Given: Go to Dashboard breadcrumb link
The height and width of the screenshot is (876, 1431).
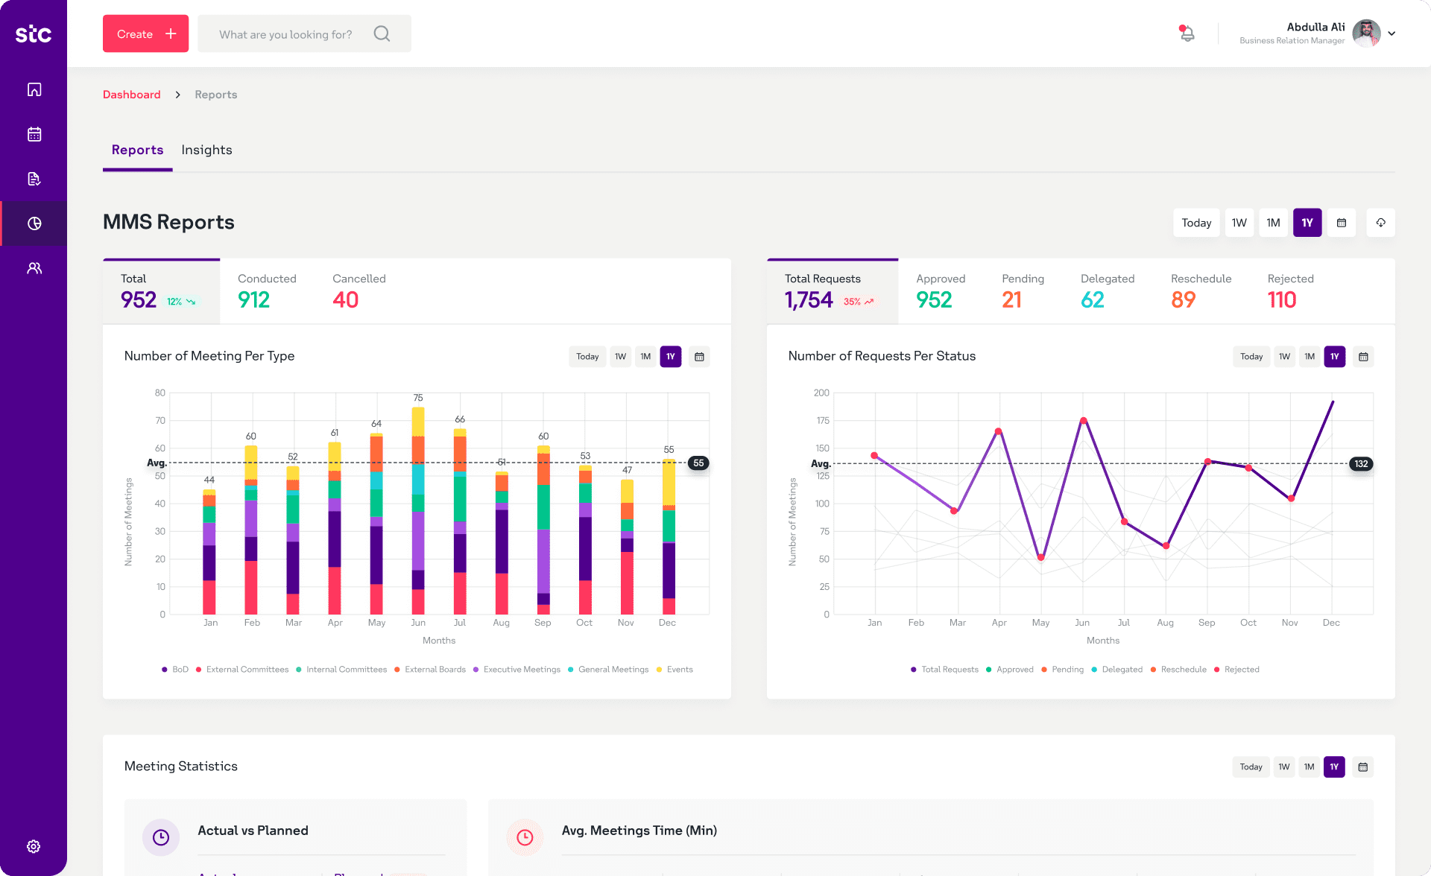Looking at the screenshot, I should tap(131, 95).
